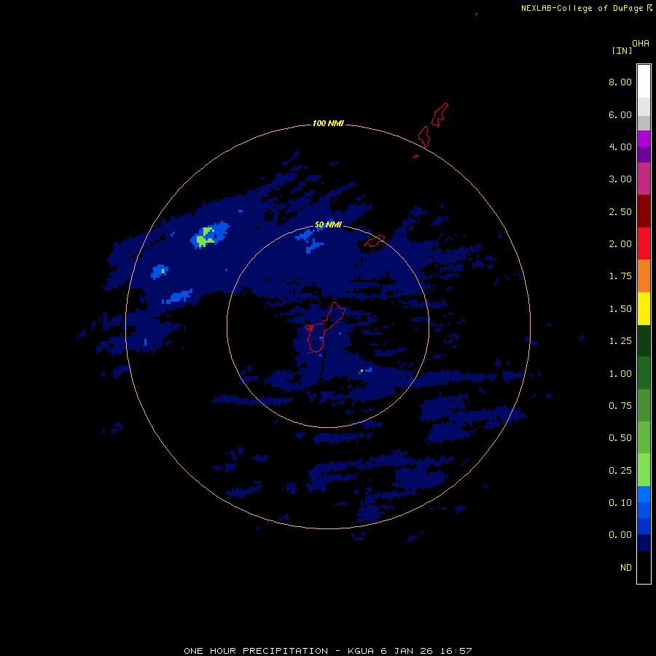Pick the white swatch in color scale
This screenshot has height=656, width=656.
tap(644, 82)
